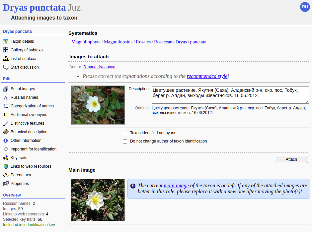The image size is (312, 232).
Task: Click the List of subtaxa tree icon
Action: (x=6, y=59)
